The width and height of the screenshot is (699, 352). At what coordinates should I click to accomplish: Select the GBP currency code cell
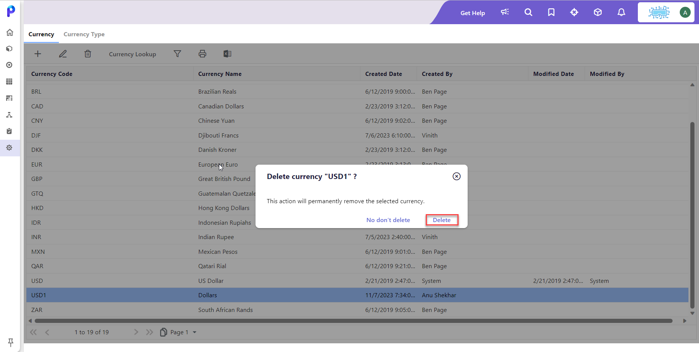tap(110, 179)
